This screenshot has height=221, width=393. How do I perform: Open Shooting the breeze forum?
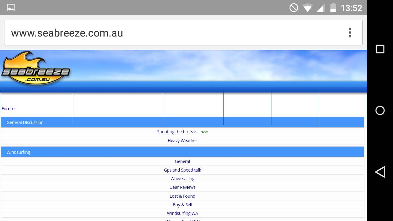click(x=178, y=132)
